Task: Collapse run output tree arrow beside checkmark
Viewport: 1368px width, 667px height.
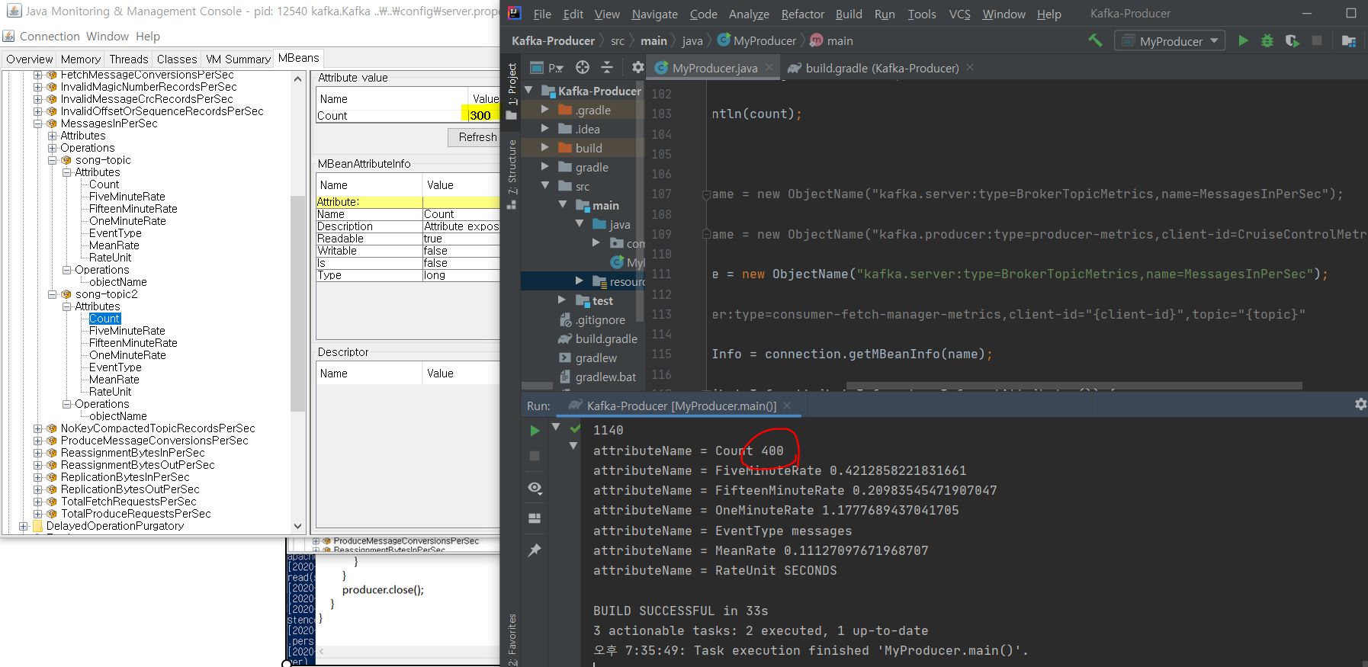Action: click(x=556, y=427)
